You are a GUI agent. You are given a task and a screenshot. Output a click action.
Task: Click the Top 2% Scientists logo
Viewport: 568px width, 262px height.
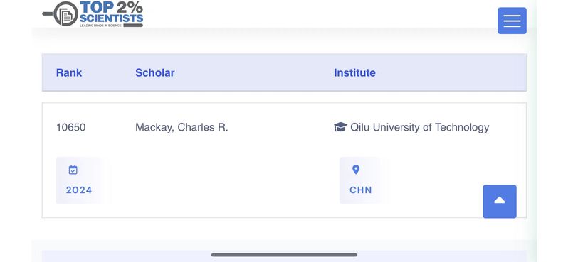tap(93, 13)
